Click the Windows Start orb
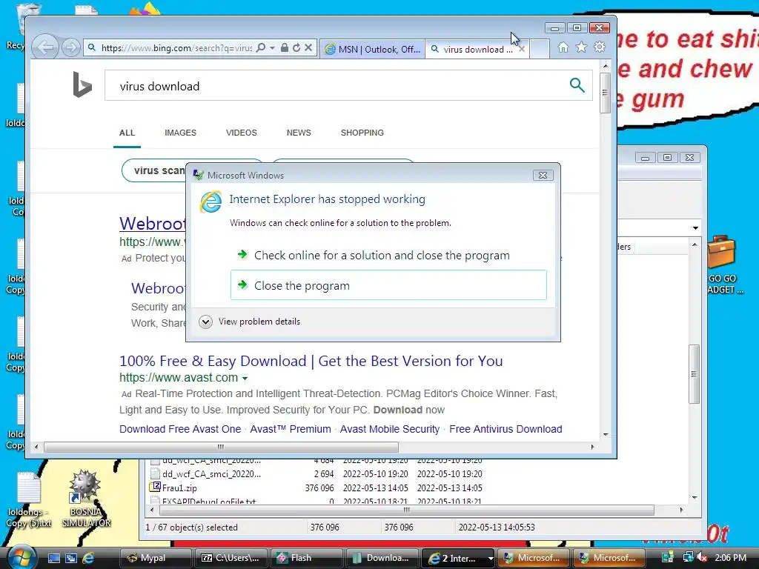This screenshot has width=759, height=569. pos(21,557)
